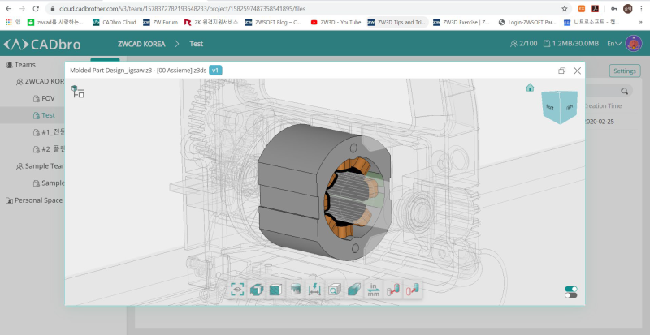Click the orange extension icon in browser toolbar

click(582, 8)
